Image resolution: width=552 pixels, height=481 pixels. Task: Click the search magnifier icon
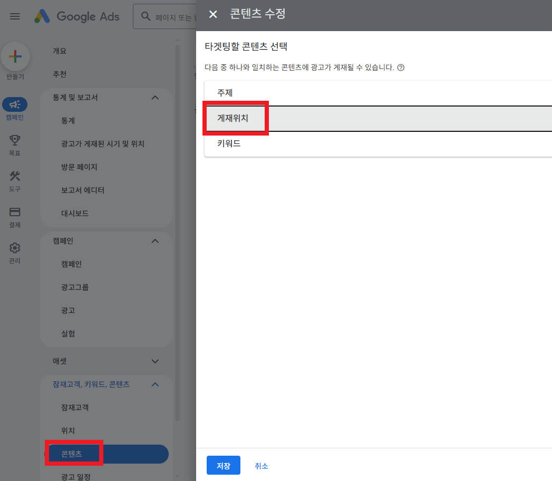[x=146, y=16]
